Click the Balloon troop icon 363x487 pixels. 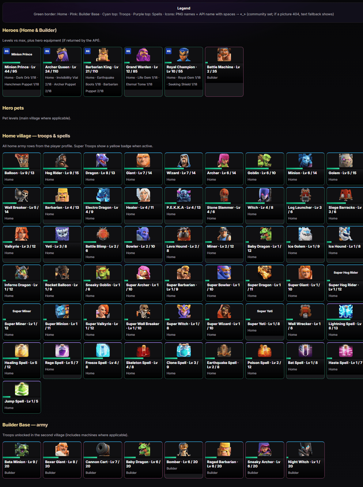22,160
